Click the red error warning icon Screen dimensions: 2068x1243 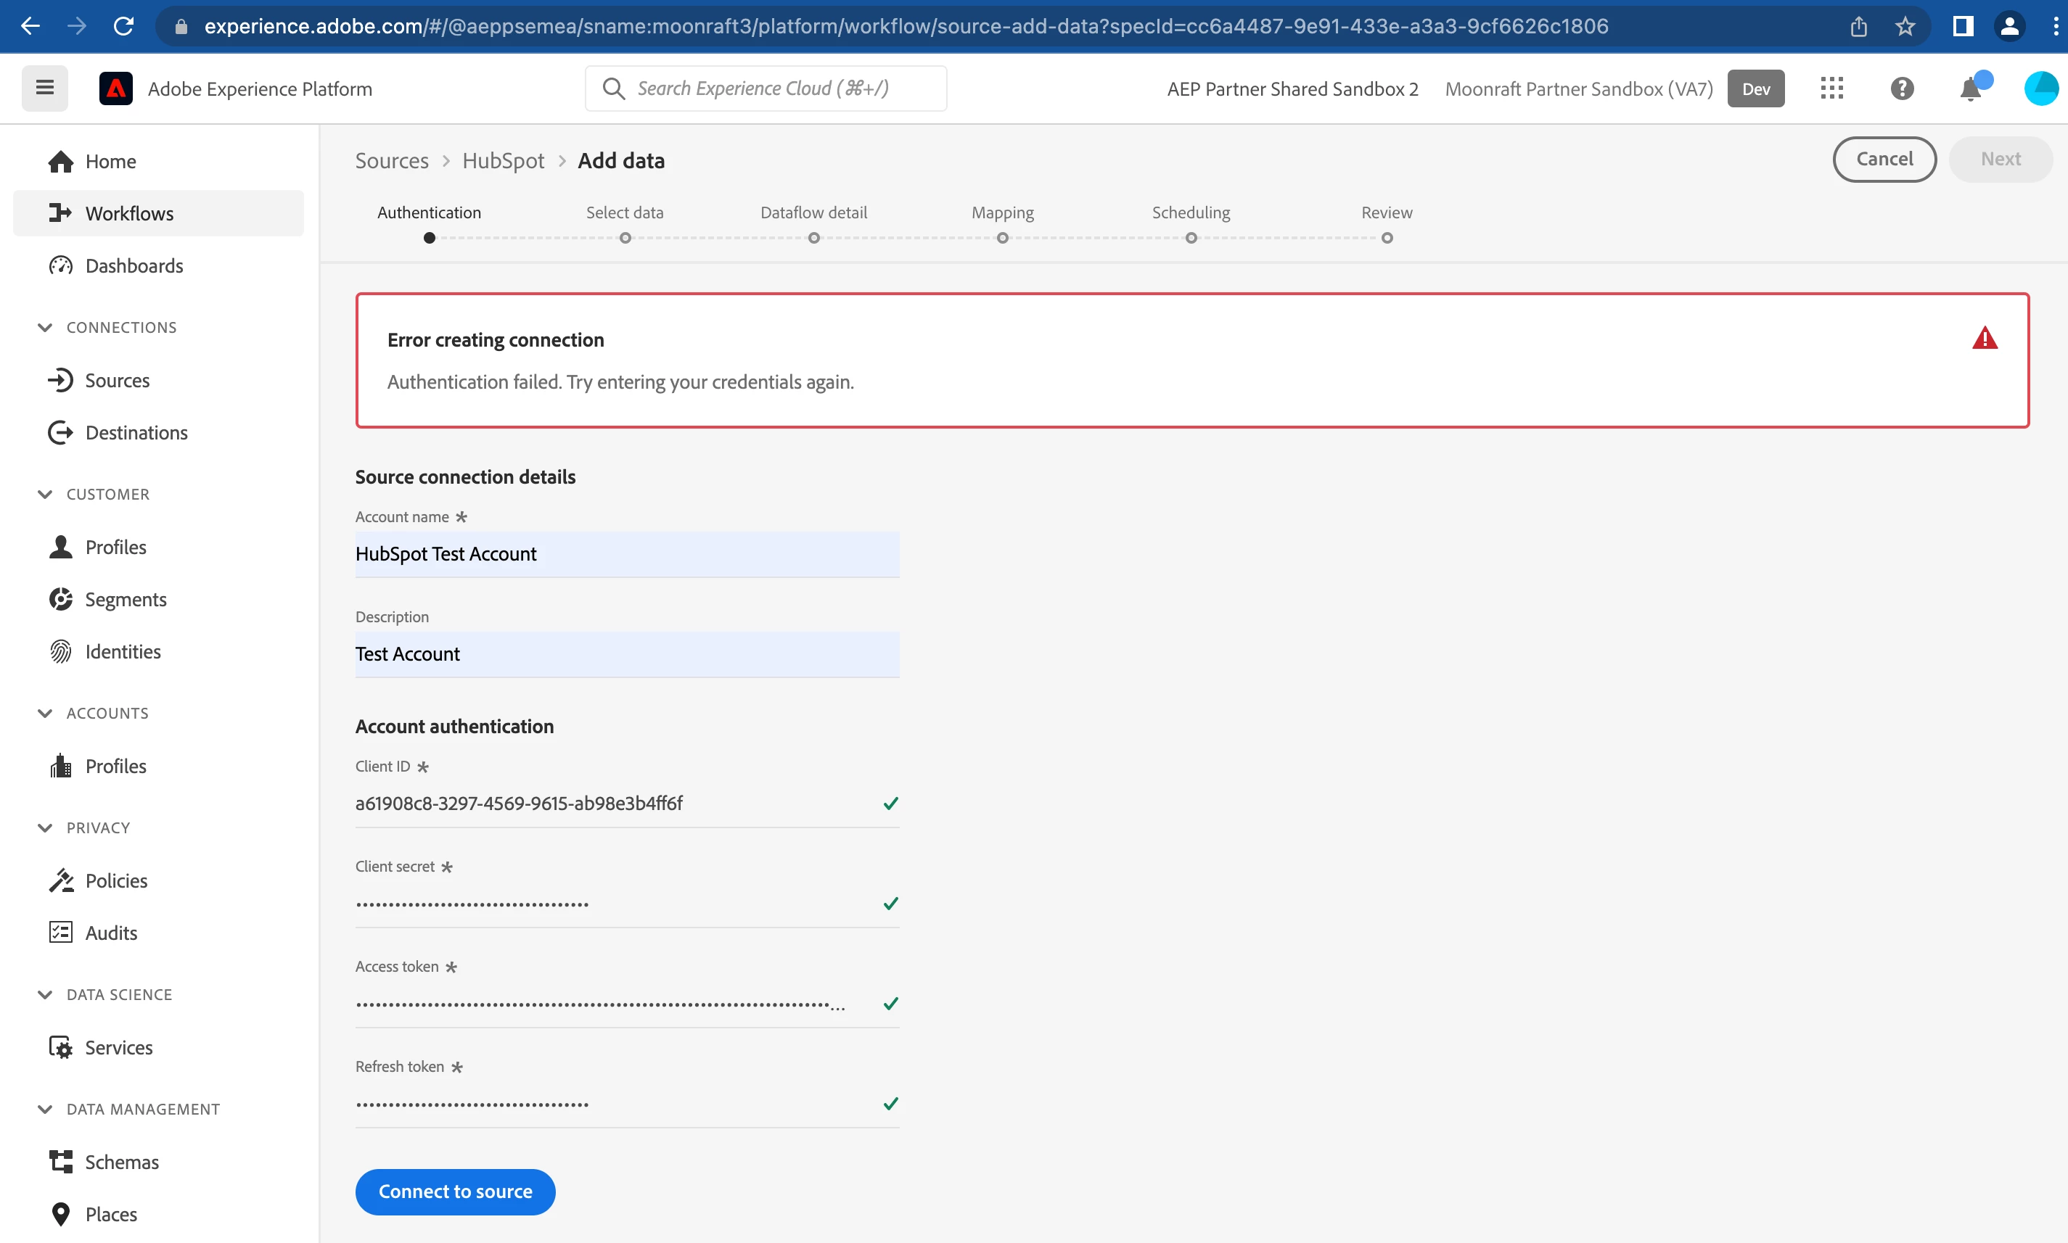coord(1985,339)
